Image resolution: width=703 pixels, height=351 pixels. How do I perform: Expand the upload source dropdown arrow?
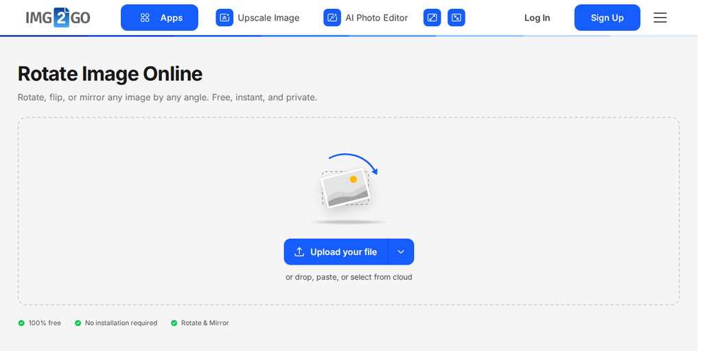coord(401,252)
